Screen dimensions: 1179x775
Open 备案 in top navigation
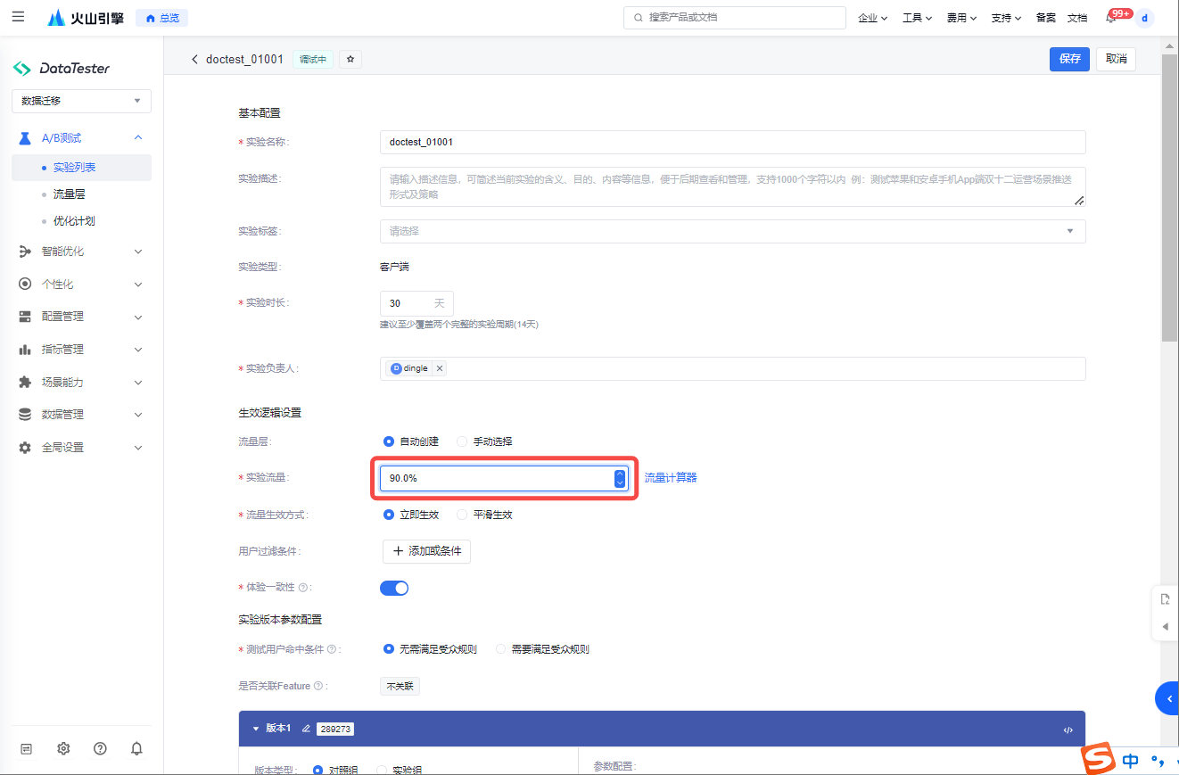coord(1045,18)
